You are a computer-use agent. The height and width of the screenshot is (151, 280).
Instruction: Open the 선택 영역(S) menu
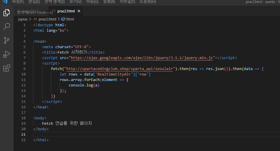coord(55,2)
